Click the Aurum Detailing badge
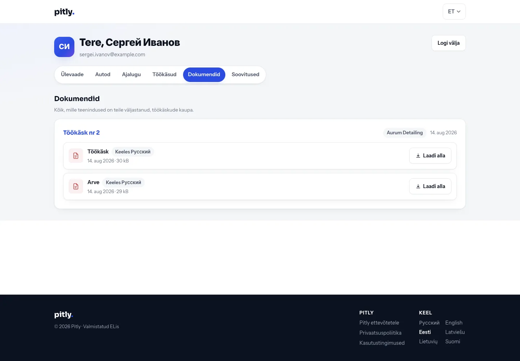 [405, 132]
